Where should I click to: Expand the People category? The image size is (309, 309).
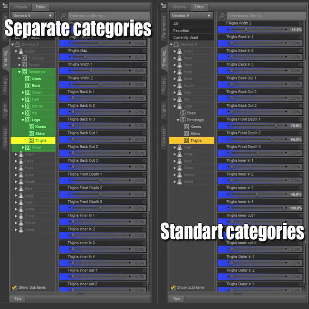coord(19,65)
